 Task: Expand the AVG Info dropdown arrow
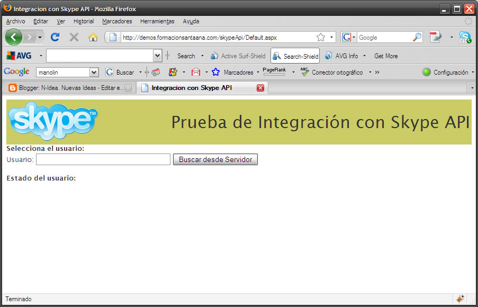[x=364, y=56]
